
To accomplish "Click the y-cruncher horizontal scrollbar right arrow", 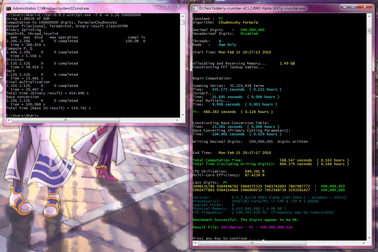I will click(x=364, y=243).
